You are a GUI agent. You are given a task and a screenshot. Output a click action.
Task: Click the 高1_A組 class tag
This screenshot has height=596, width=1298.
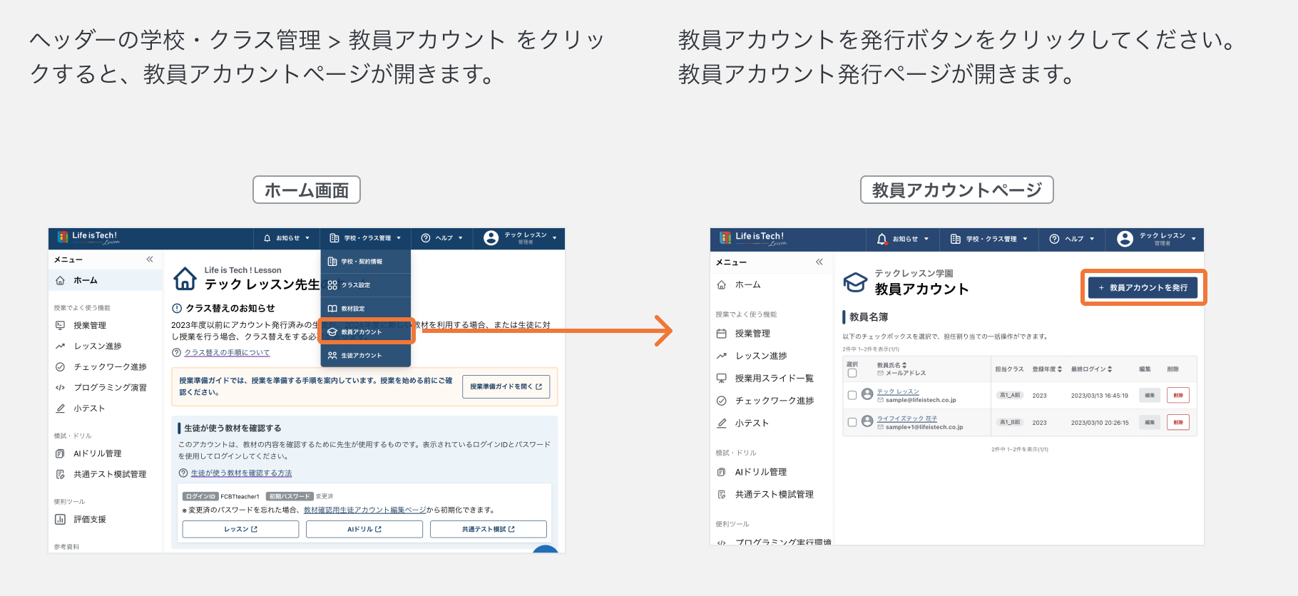pos(1010,395)
